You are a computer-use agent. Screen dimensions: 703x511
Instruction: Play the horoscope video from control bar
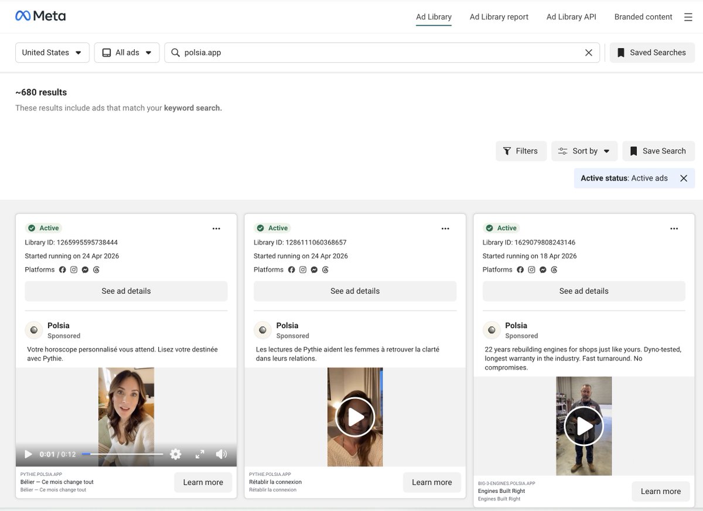pos(28,454)
